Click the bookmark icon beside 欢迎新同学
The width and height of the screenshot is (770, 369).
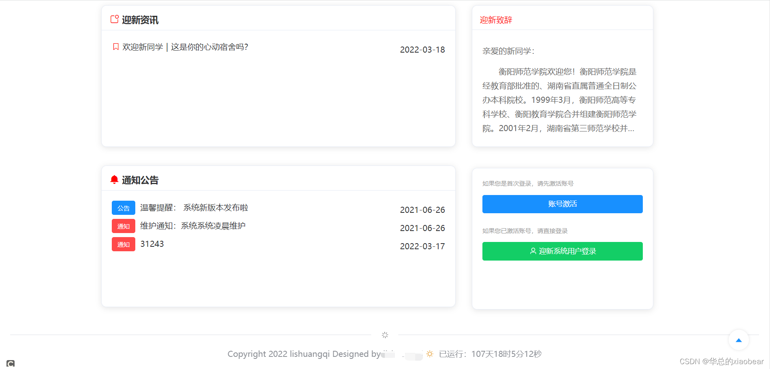[116, 47]
